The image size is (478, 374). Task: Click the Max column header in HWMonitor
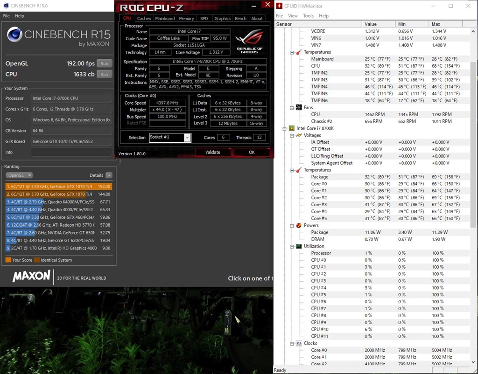click(446, 24)
